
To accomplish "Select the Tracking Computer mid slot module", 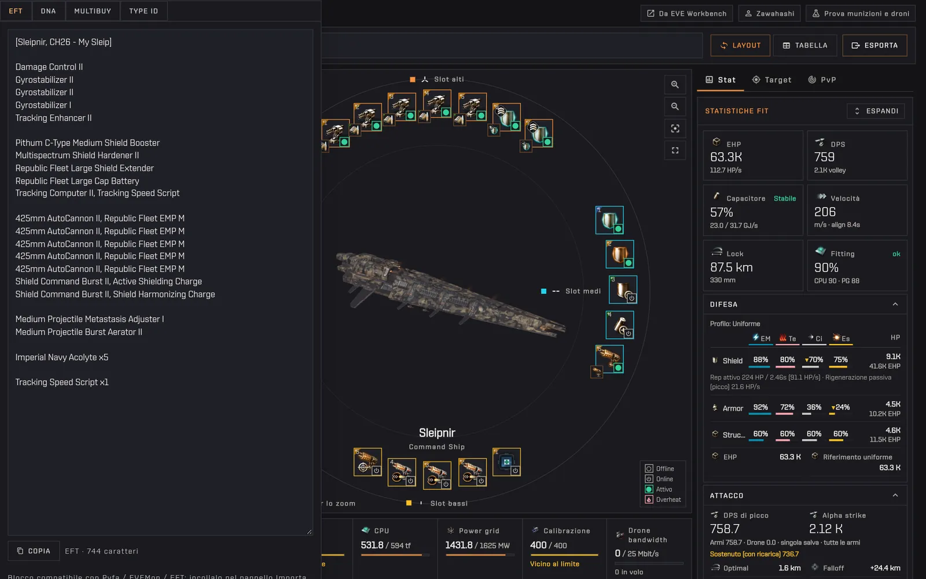I will point(609,359).
